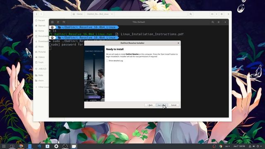Open the applications grid in the taskbar
265x149 pixels.
pyautogui.click(x=4, y=146)
